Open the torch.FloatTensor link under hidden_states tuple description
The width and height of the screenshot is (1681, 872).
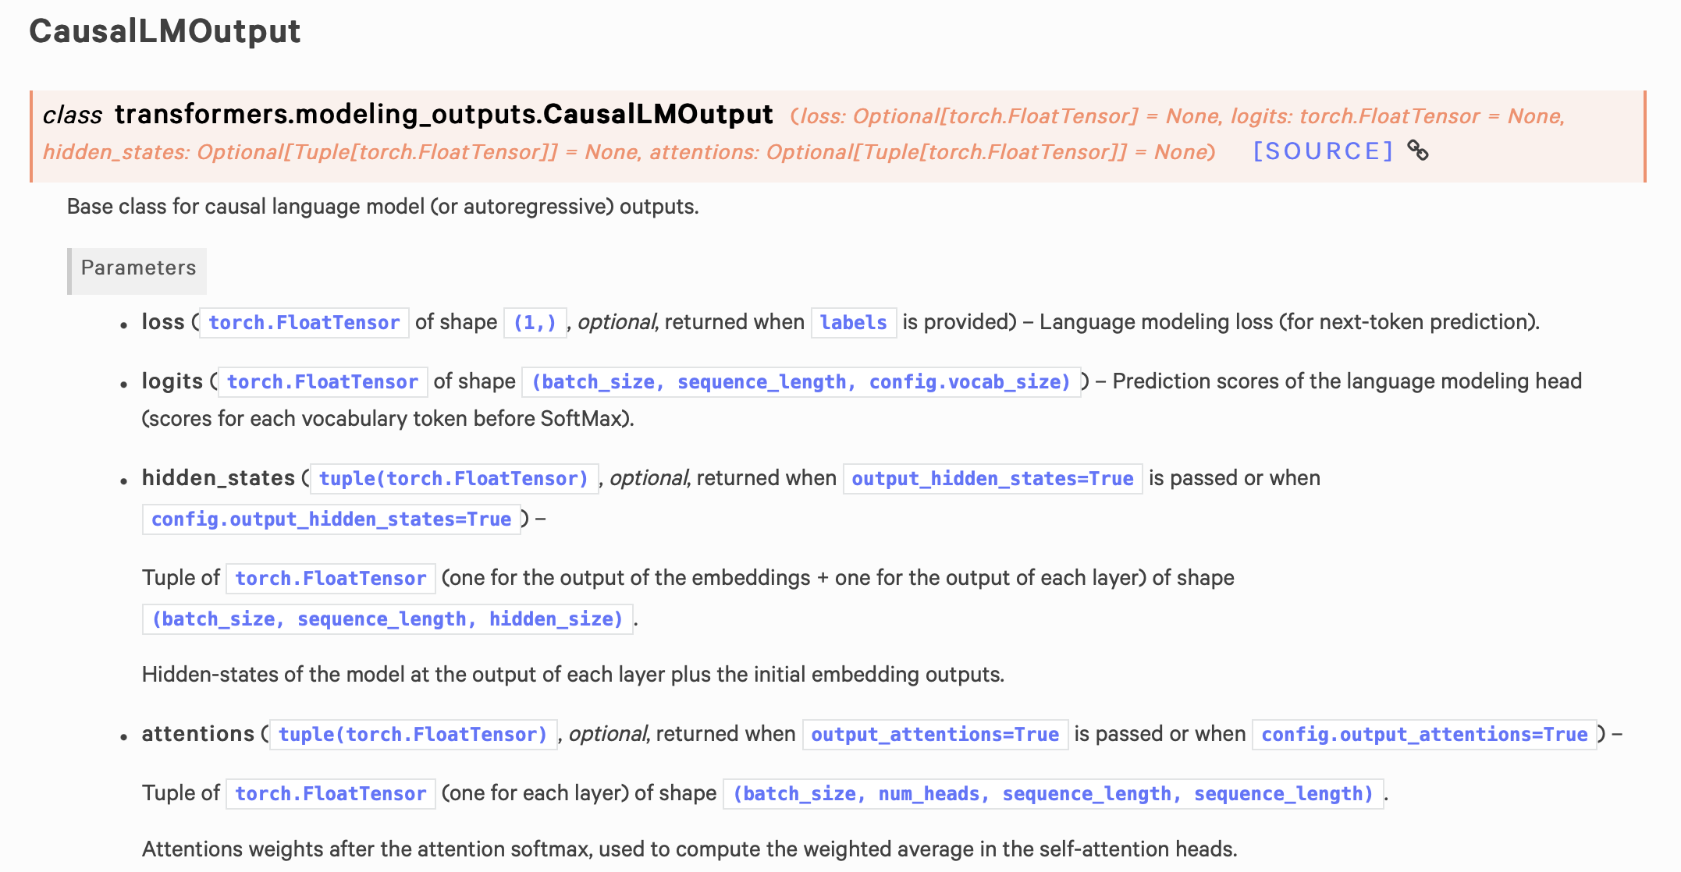[x=329, y=578]
